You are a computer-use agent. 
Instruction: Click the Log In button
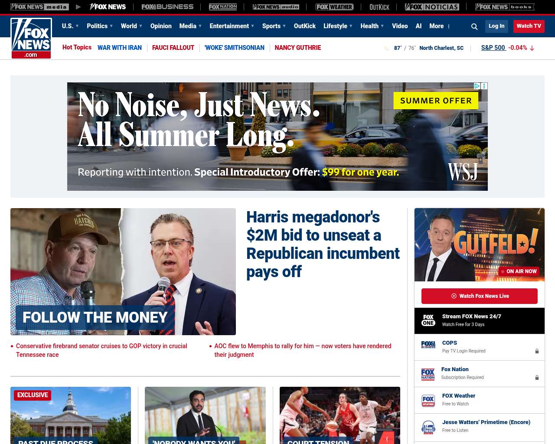pos(496,26)
